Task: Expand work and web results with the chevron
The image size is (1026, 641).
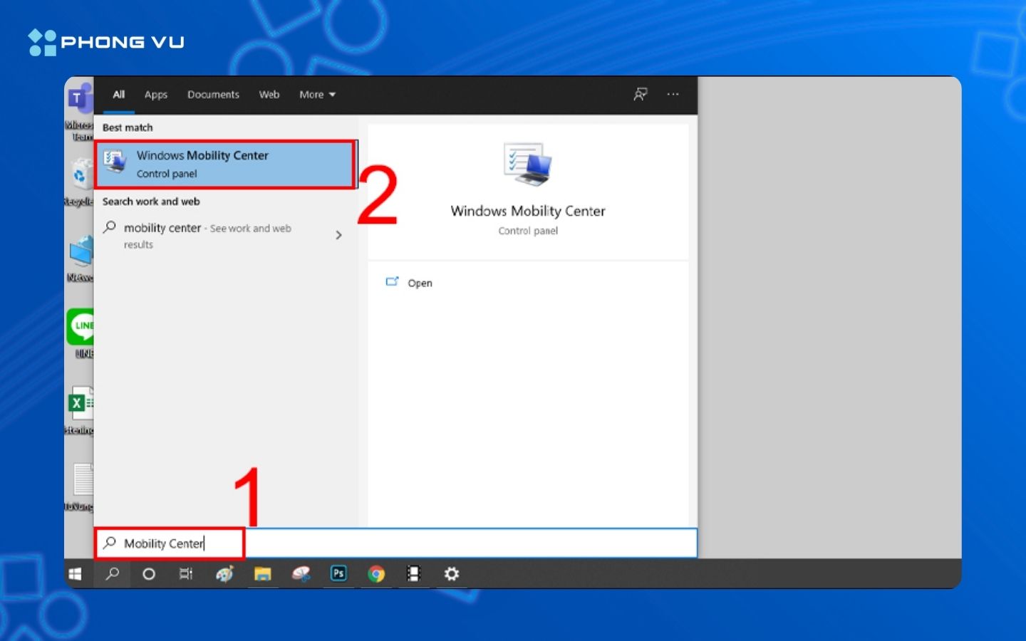Action: tap(338, 235)
